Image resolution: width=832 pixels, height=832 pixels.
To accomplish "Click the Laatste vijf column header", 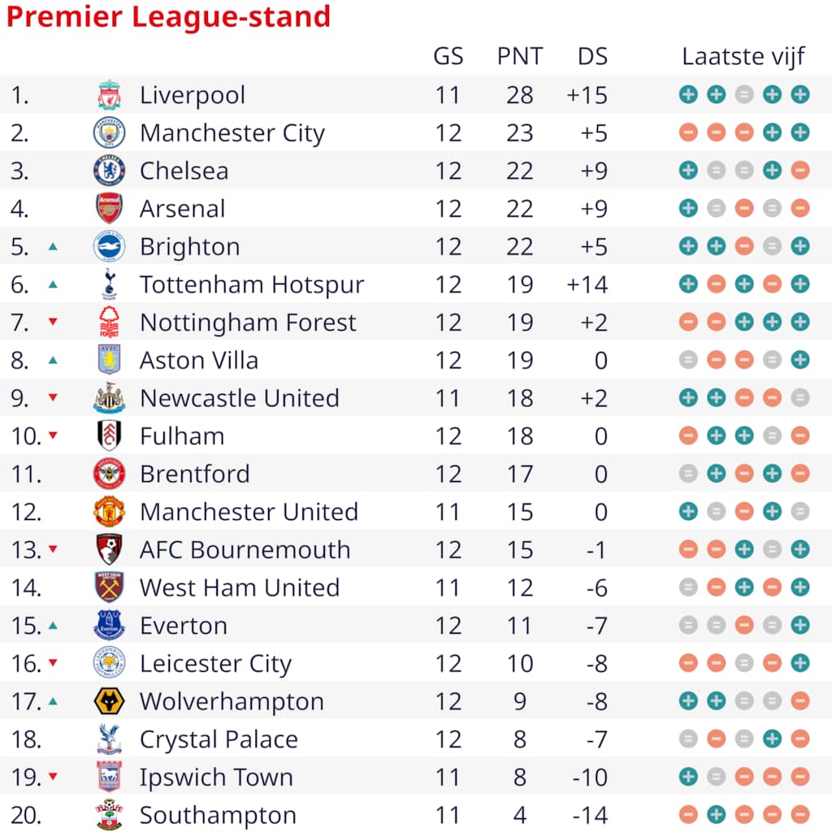I will (743, 57).
